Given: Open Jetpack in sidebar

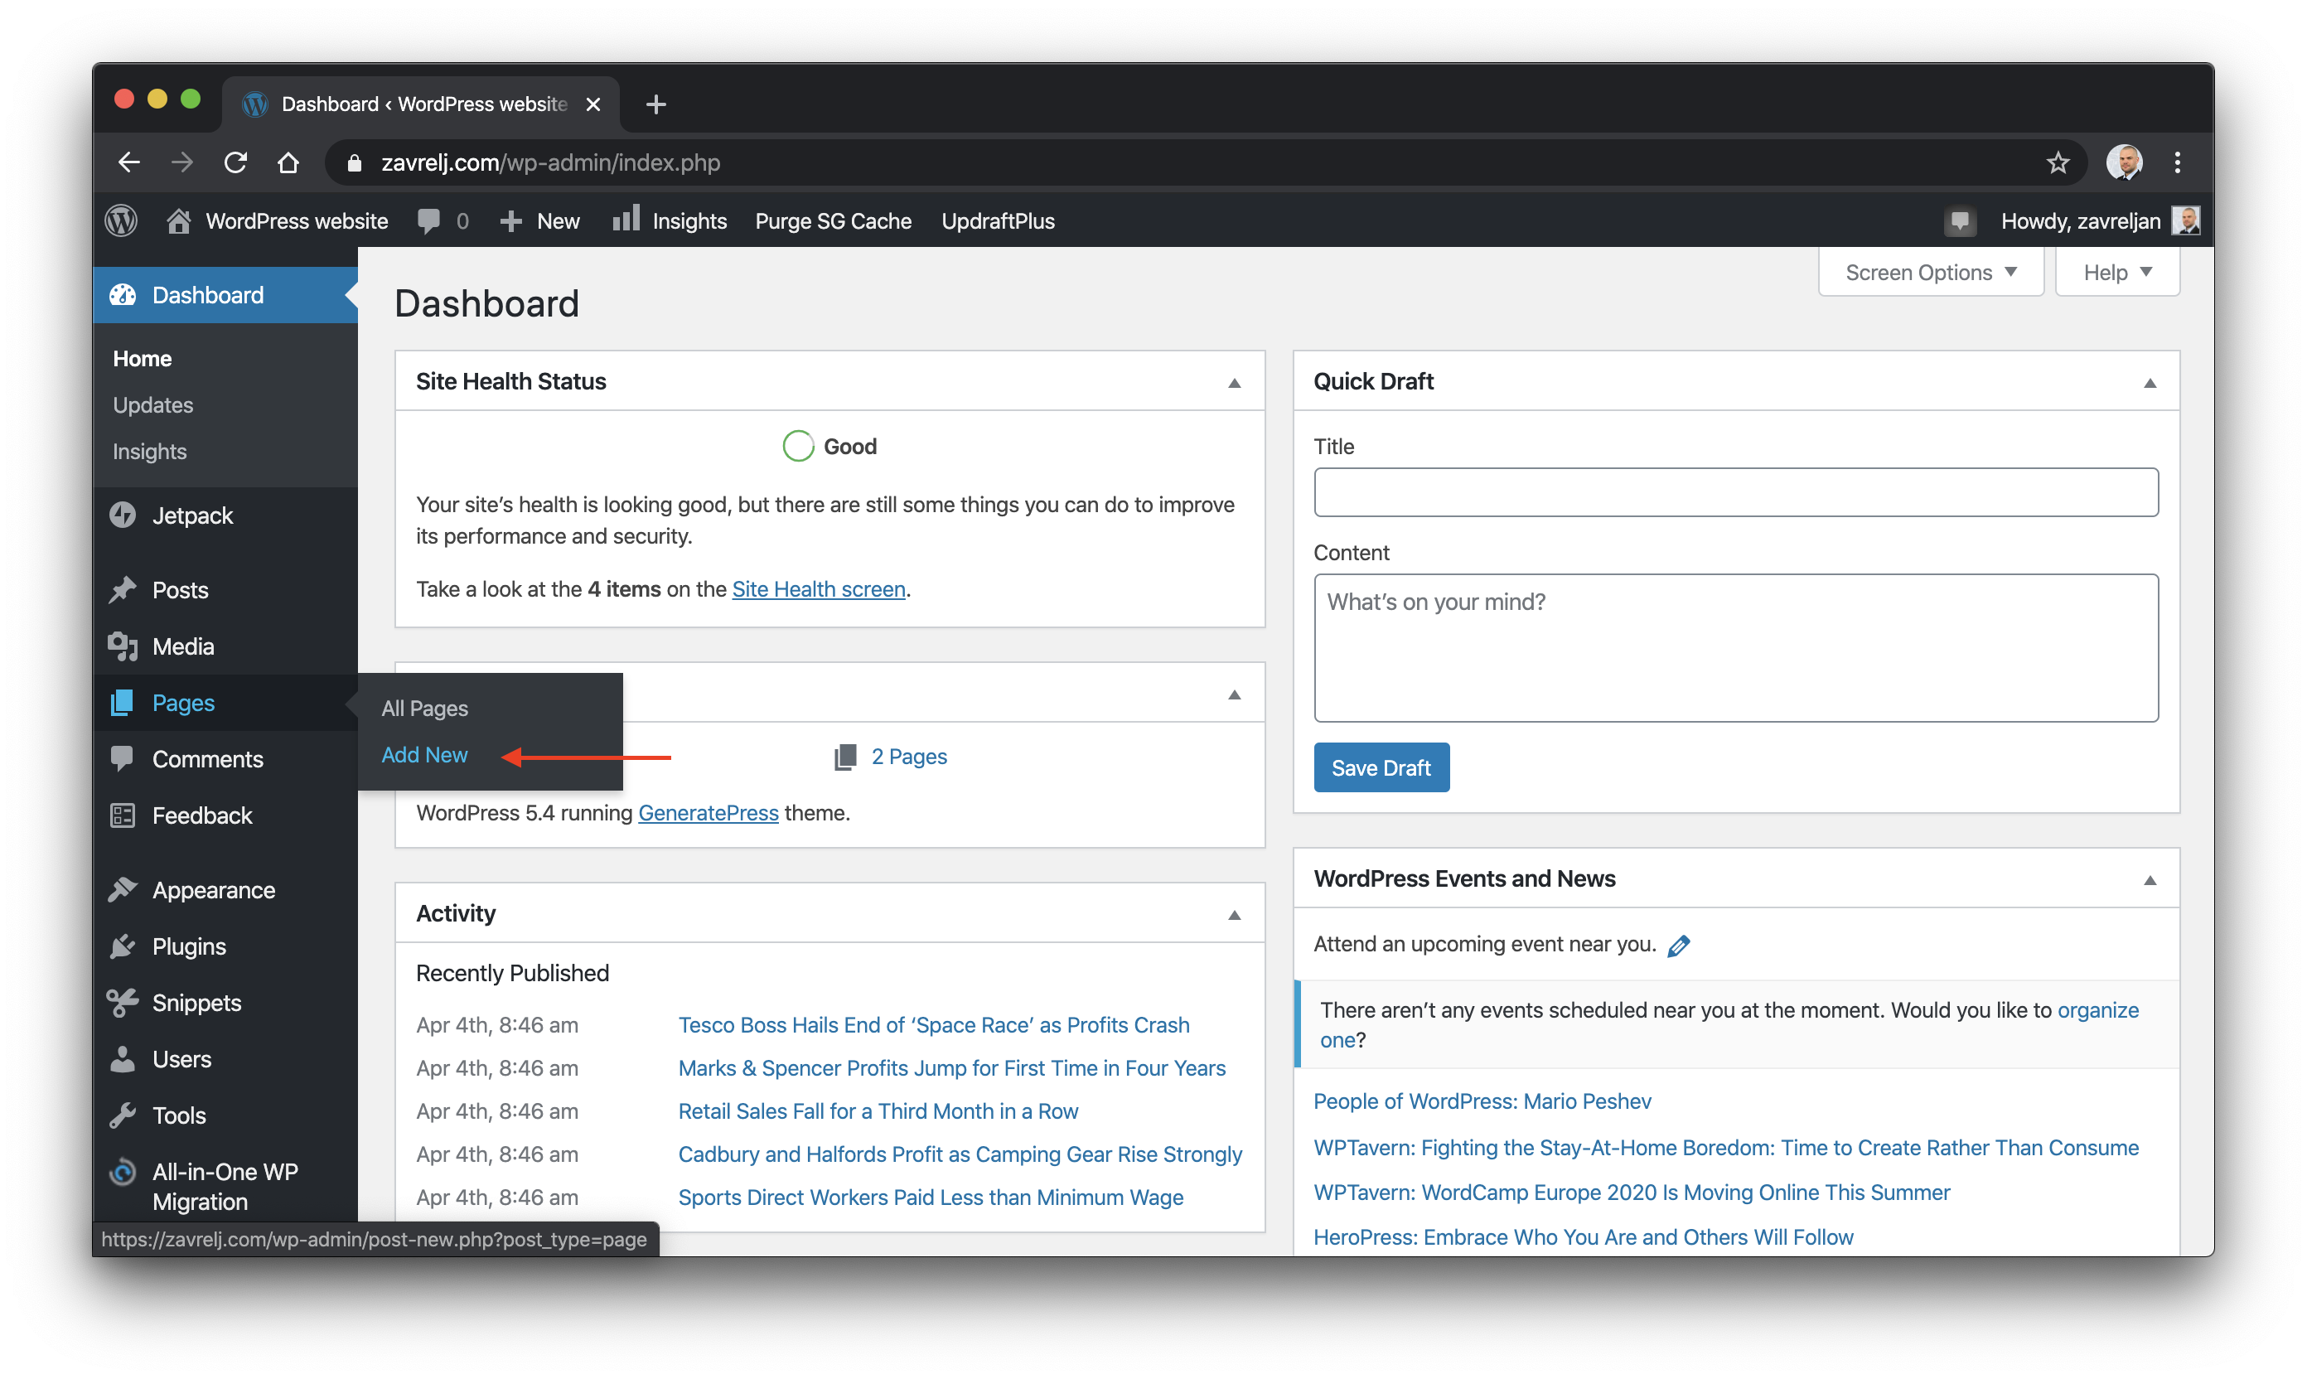Looking at the screenshot, I should 225,515.
